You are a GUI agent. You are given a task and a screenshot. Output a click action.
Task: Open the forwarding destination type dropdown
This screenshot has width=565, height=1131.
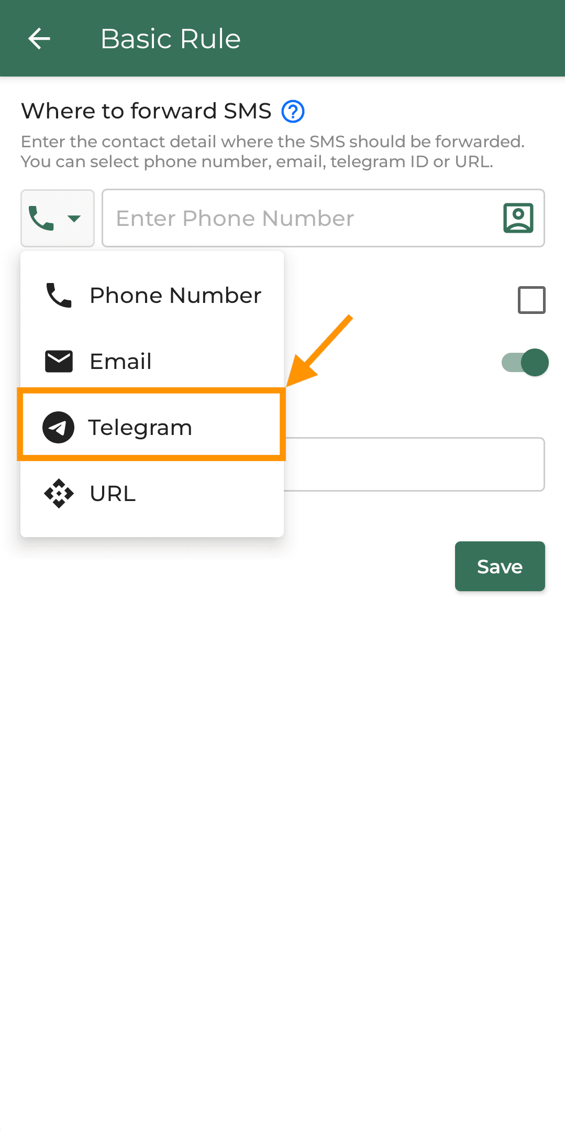click(57, 218)
